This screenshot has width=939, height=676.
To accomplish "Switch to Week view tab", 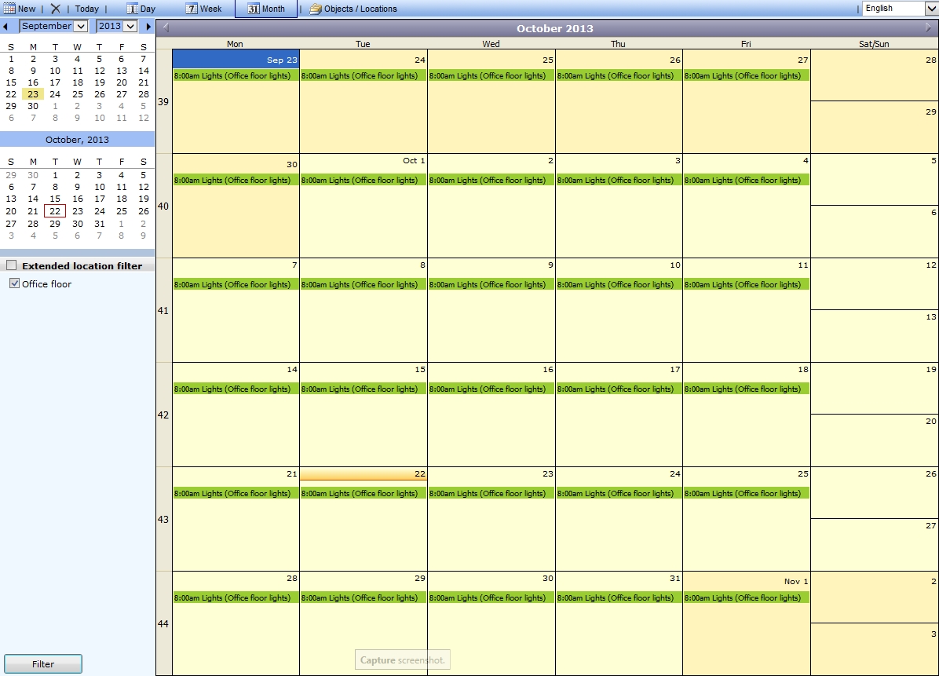I will point(203,9).
